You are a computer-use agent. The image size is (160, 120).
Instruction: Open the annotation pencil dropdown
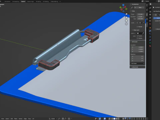point(132,8)
